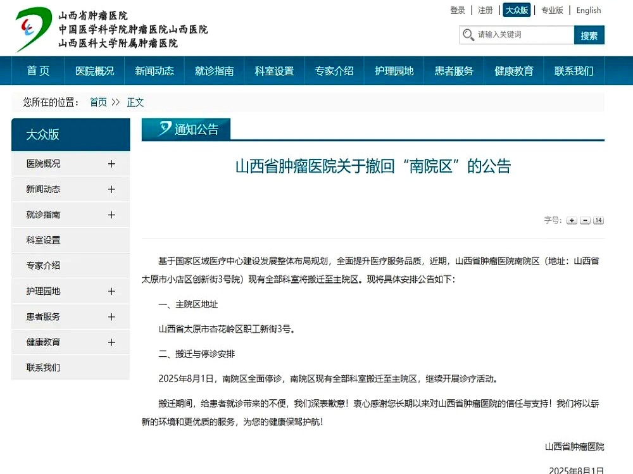Screen dimensions: 633x474
Task: Select 患者服务 label in left sidebar
Action: pyautogui.click(x=43, y=316)
